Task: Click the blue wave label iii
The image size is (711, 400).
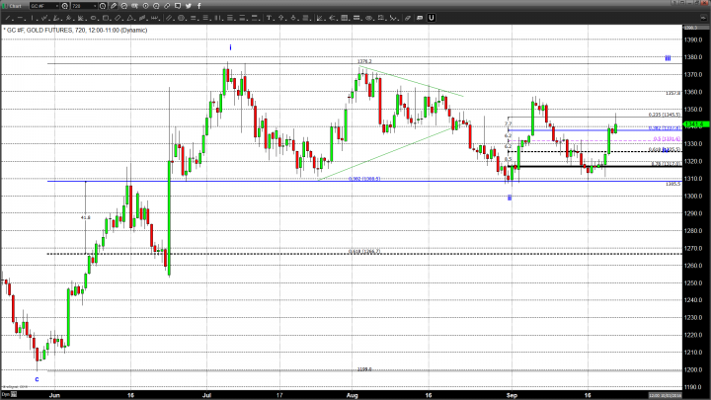Action: click(668, 58)
